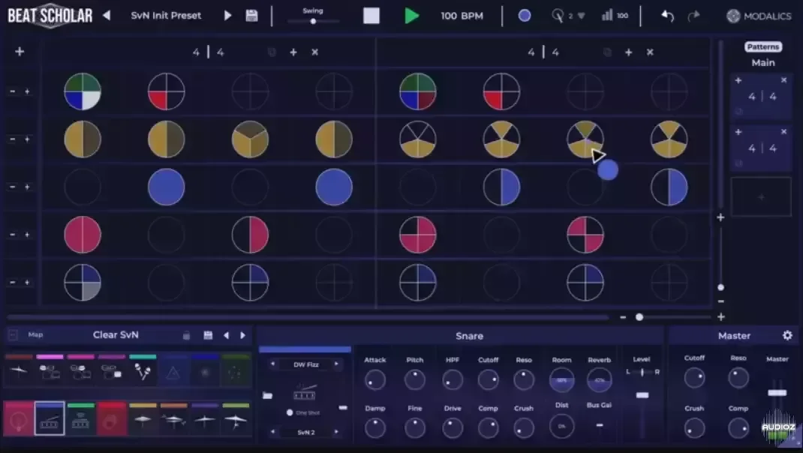Click the Snare Attack knob
This screenshot has height=453, width=803.
(x=375, y=379)
